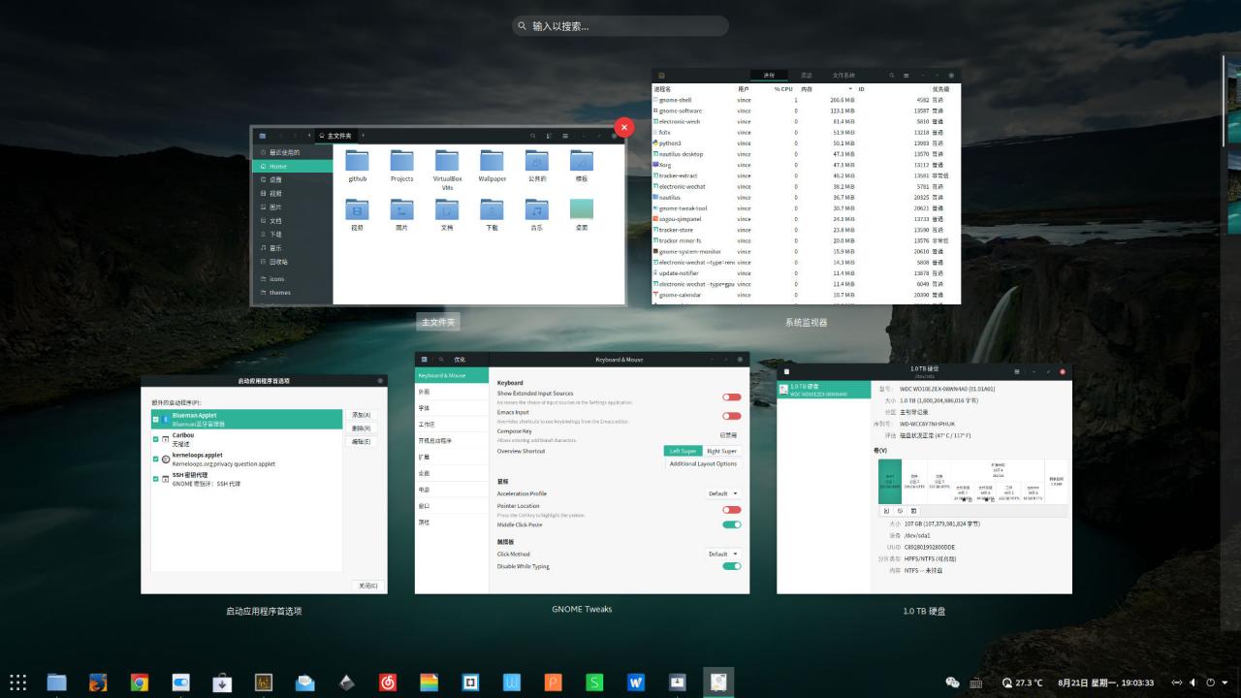Close the 主文件夹 window with red X

pyautogui.click(x=624, y=127)
